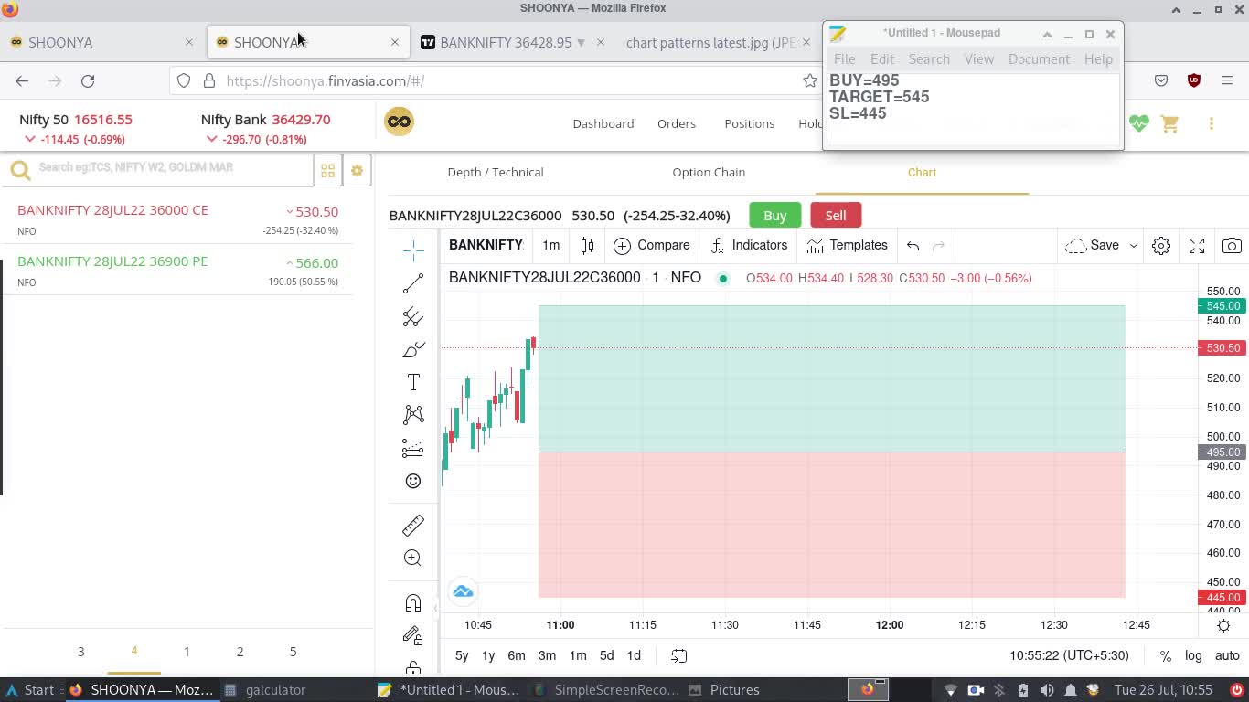Select the text annotation tool
Image resolution: width=1249 pixels, height=702 pixels.
pyautogui.click(x=413, y=382)
